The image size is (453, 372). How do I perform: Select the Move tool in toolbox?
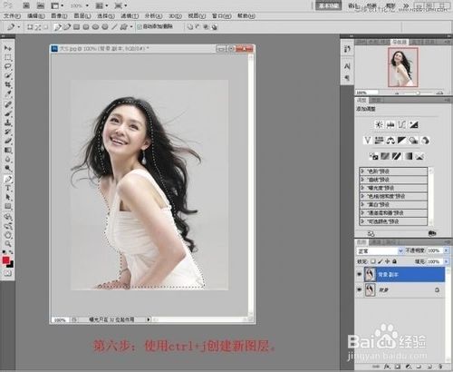(8, 48)
